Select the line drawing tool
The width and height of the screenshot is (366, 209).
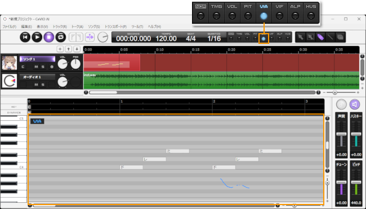[330, 37]
